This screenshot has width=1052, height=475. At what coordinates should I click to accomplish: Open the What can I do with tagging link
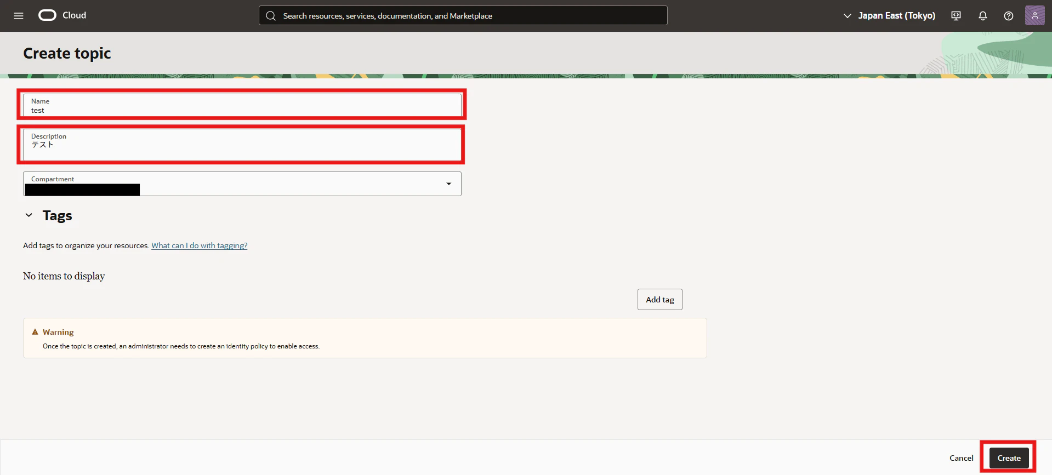coord(200,245)
